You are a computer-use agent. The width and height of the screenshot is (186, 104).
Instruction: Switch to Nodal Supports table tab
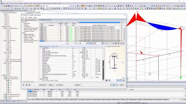[58, 99]
